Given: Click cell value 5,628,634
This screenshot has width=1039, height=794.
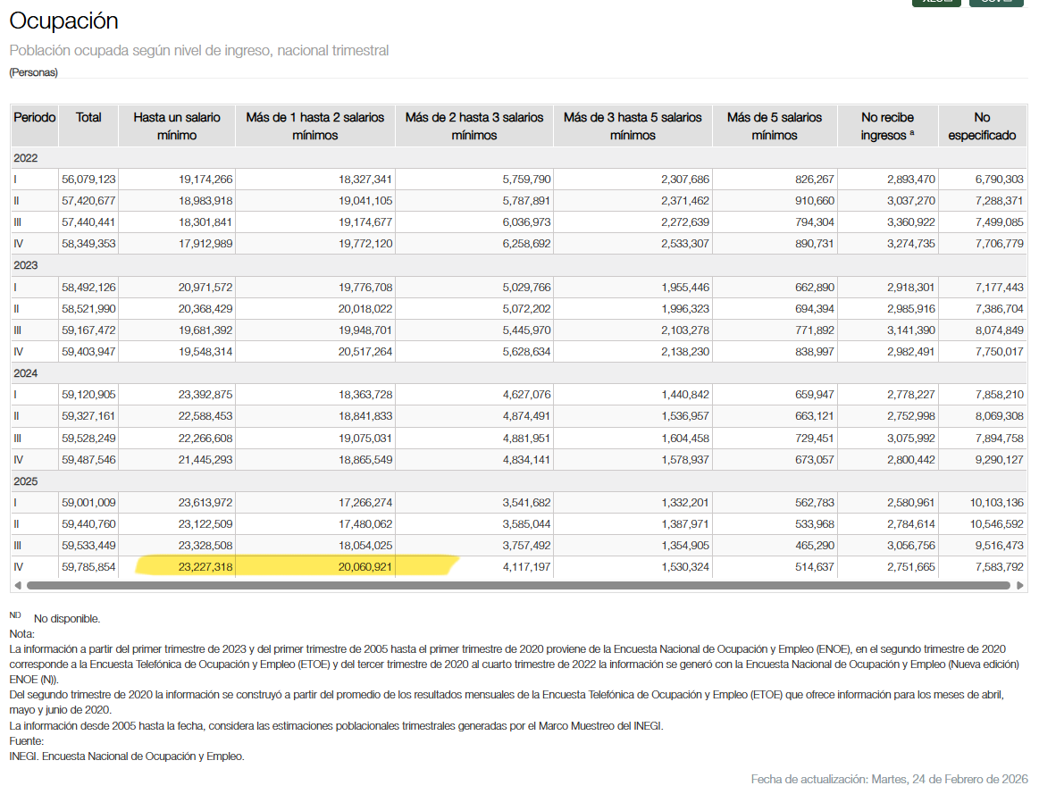Looking at the screenshot, I should click(526, 351).
